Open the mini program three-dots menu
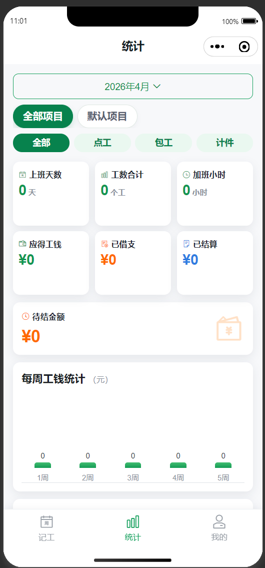This screenshot has height=568, width=265. point(217,47)
